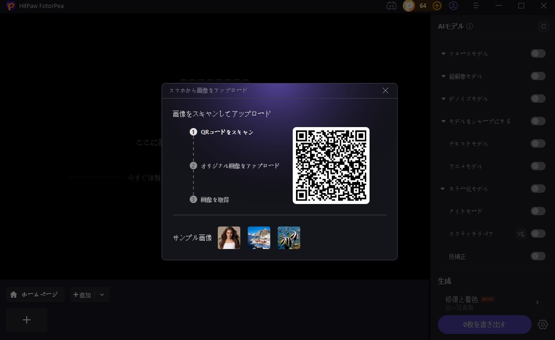Select the woman portrait sample image
This screenshot has height=340, width=555.
[229, 238]
